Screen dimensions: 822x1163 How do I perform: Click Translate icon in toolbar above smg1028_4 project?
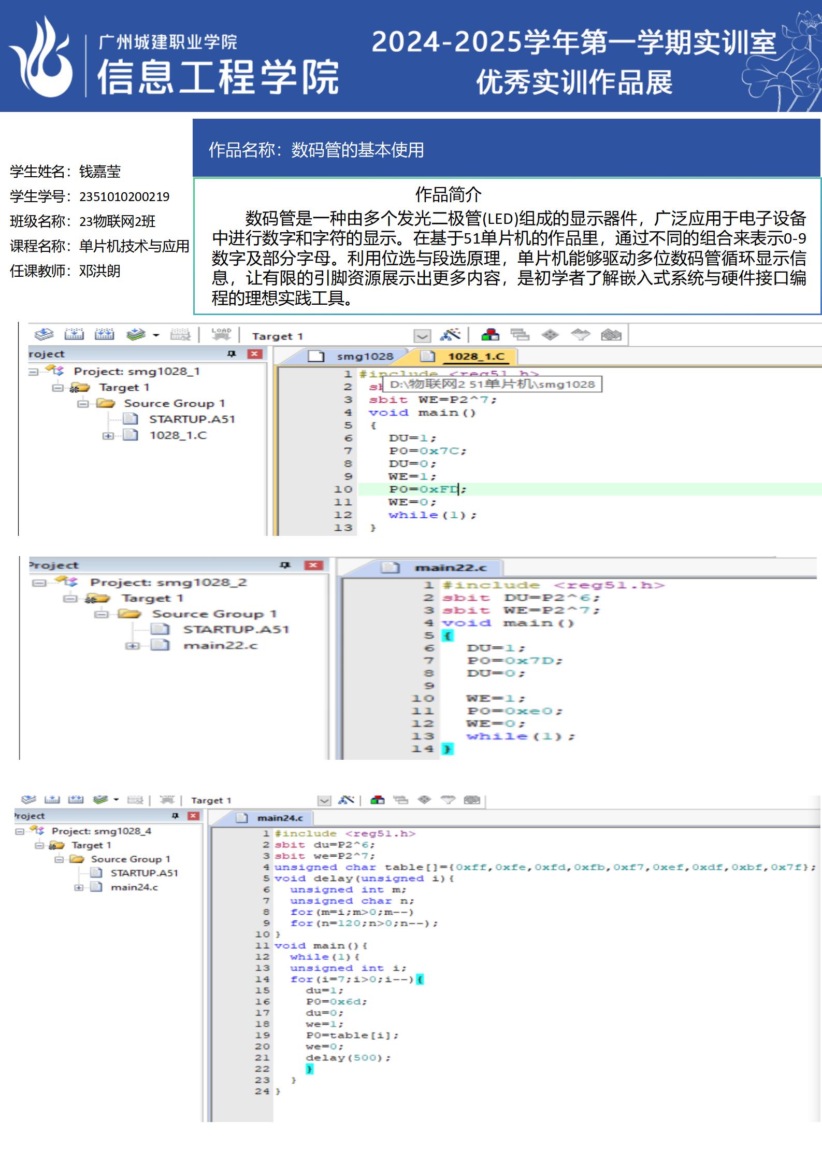click(28, 800)
